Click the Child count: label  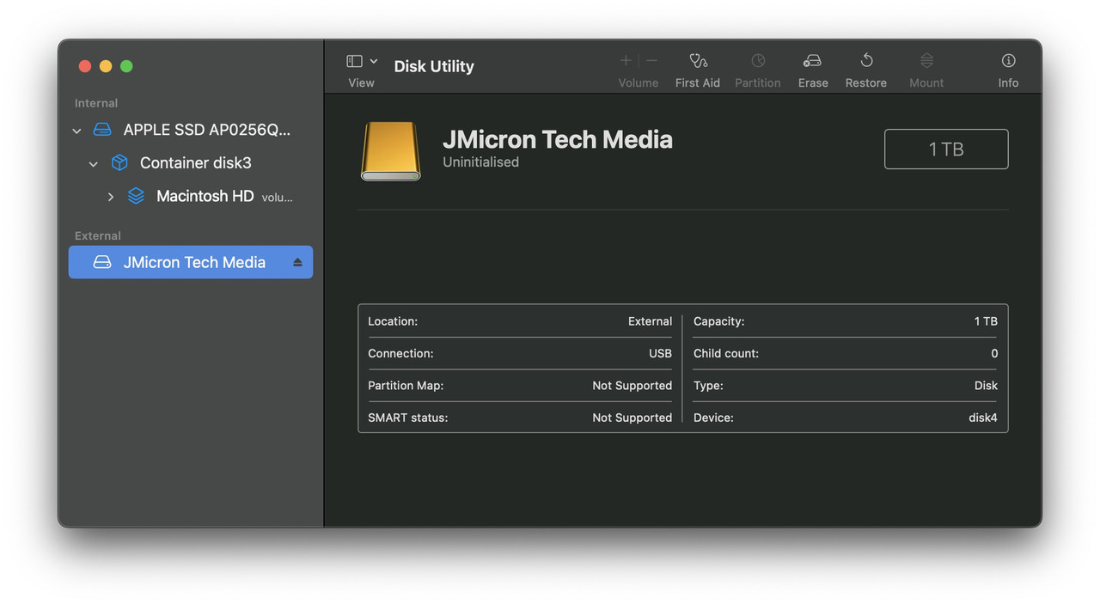pyautogui.click(x=726, y=353)
